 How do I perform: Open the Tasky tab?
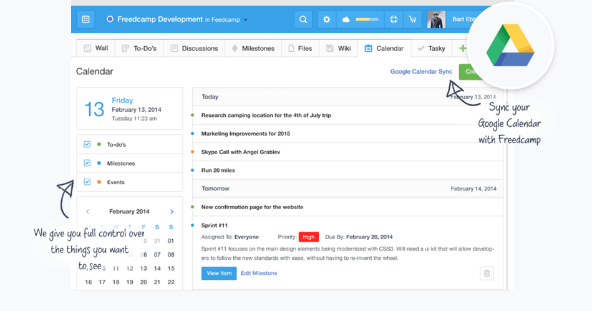click(432, 48)
